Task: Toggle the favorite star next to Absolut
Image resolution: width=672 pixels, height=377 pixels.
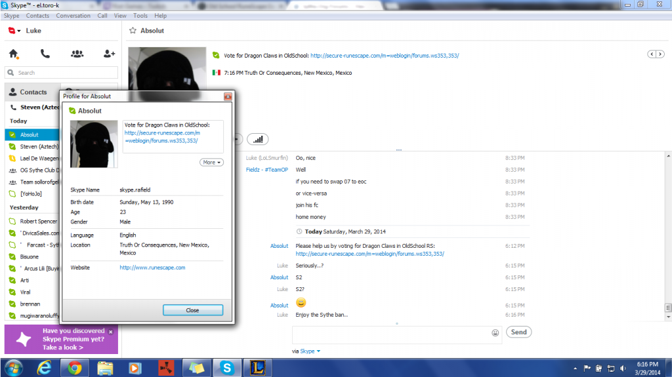Action: point(133,30)
